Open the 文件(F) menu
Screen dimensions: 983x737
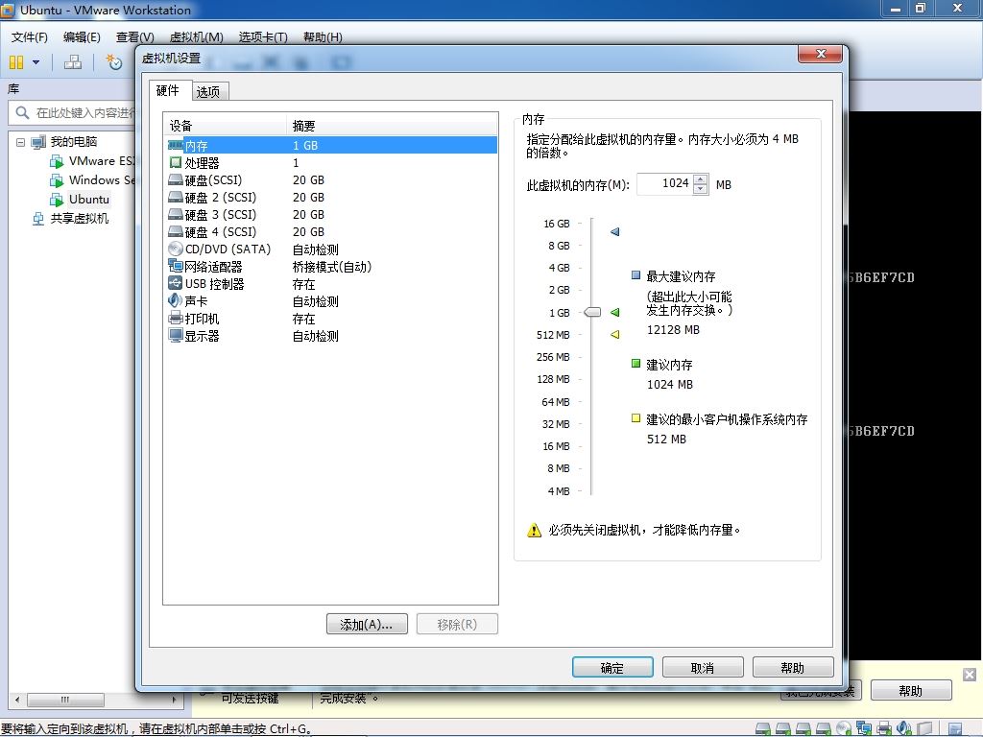pos(30,37)
